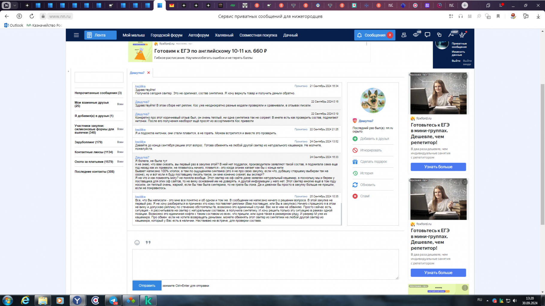The image size is (545, 306).
Task: Click the friends icon in header
Action: pos(404,35)
